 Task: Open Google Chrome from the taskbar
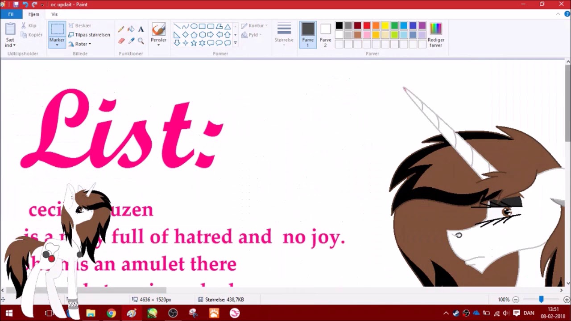tap(111, 313)
